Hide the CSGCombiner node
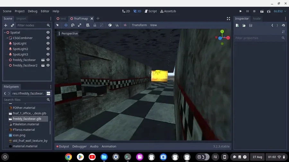289x162 pixels. (x=48, y=38)
